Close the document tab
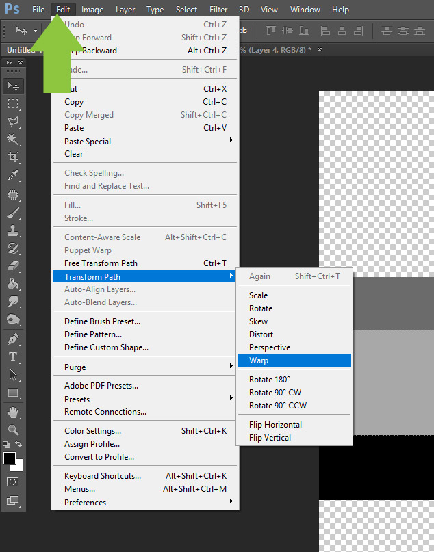This screenshot has width=434, height=552. tap(319, 50)
